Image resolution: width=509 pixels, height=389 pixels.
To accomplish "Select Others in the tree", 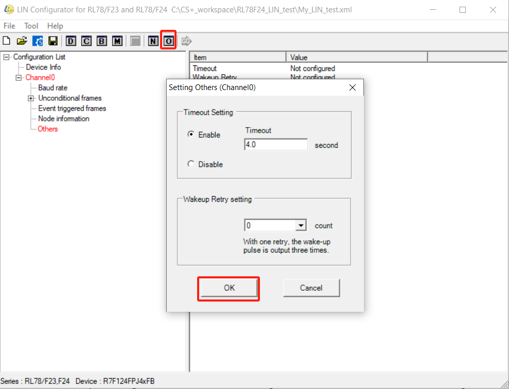I will 48,129.
